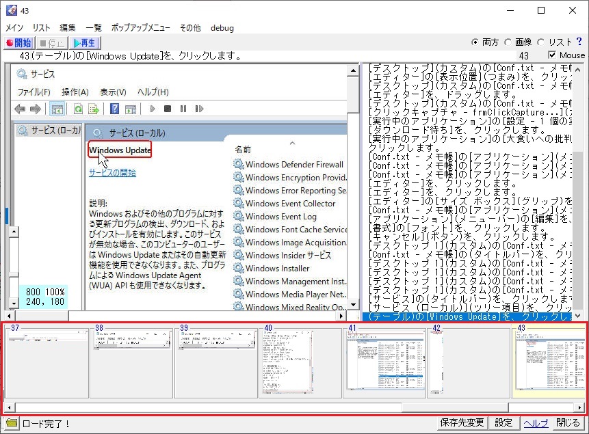This screenshot has width=589, height=434.
Task: Click gear icon beside Windows Encryption Provider
Action: point(238,177)
